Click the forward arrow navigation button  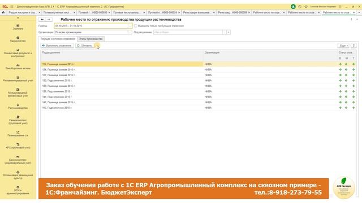49,20
